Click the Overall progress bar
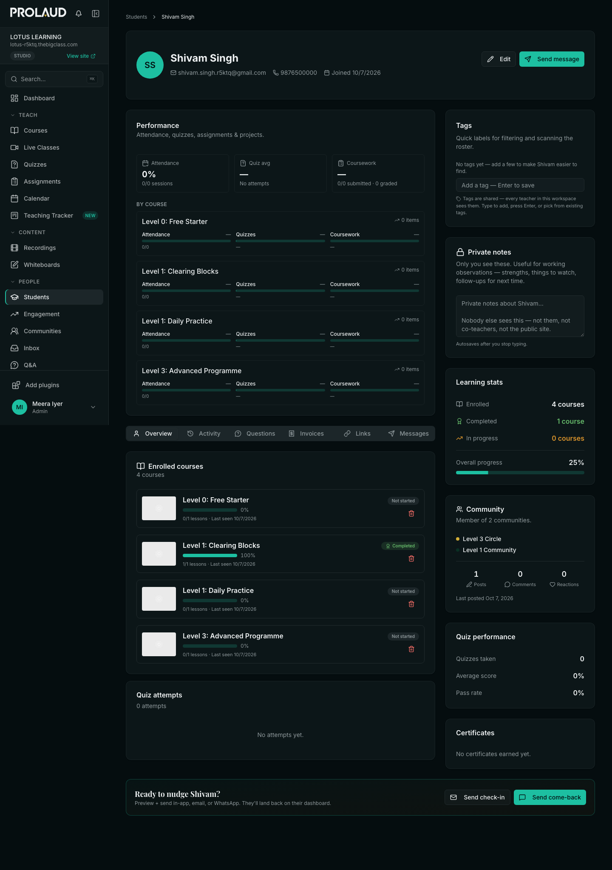612x870 pixels. (520, 473)
